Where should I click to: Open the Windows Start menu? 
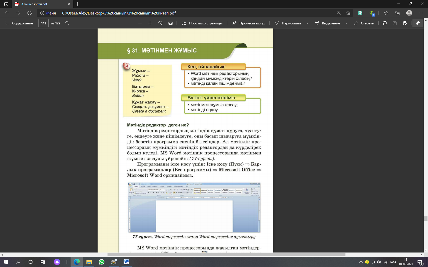point(6,262)
